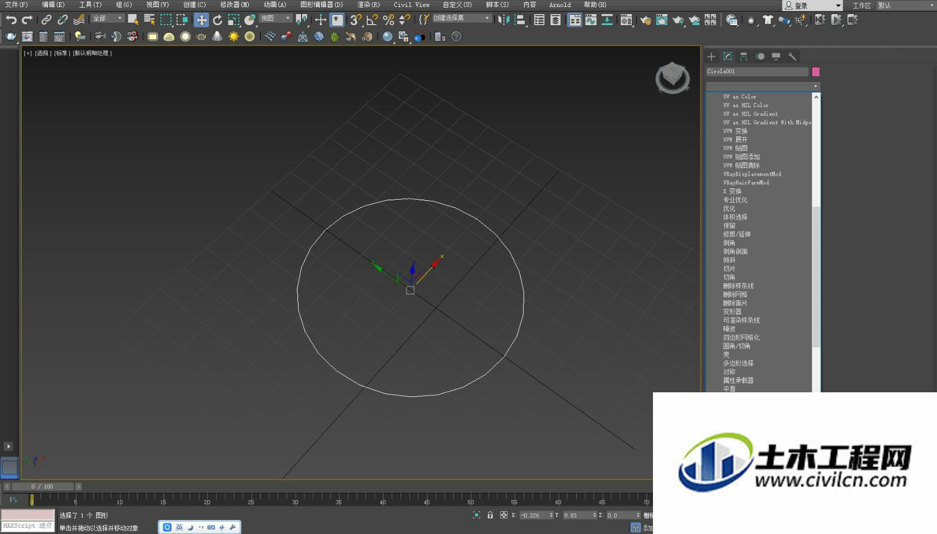The height and width of the screenshot is (534, 937).
Task: Open the Rectangular Selection Region flyout
Action: coord(166,20)
